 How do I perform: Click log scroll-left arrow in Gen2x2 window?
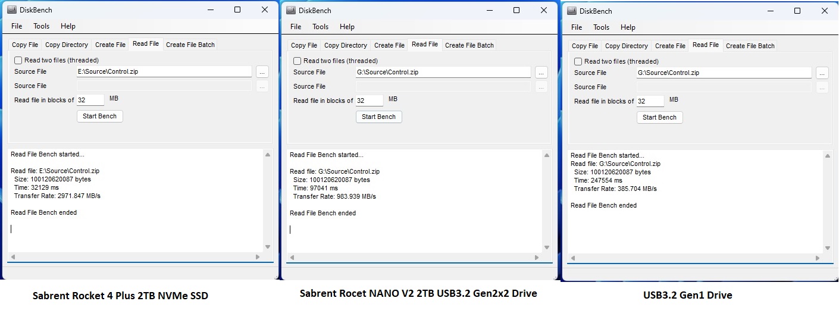click(x=292, y=258)
